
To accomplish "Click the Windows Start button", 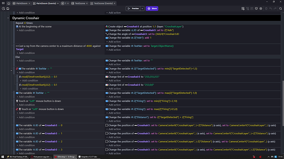I will pyautogui.click(x=2, y=157).
